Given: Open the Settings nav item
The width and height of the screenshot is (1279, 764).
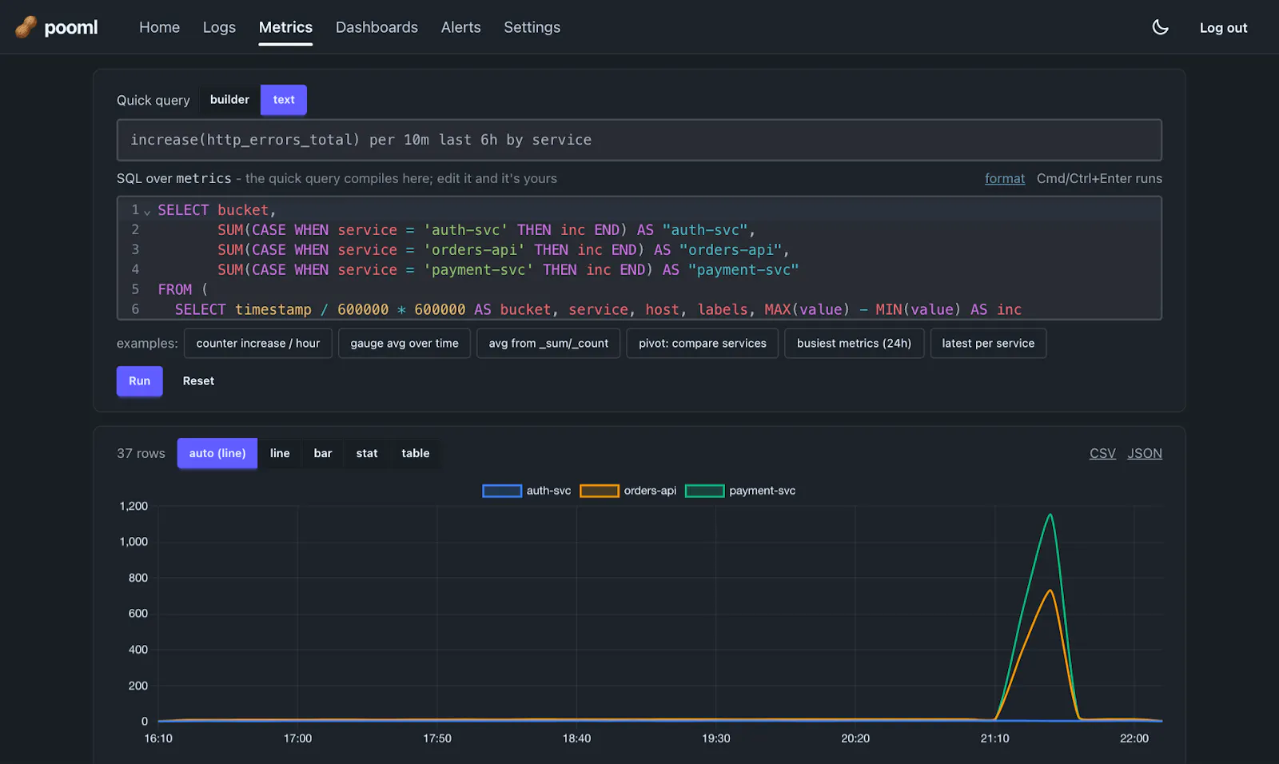Looking at the screenshot, I should pos(532,27).
